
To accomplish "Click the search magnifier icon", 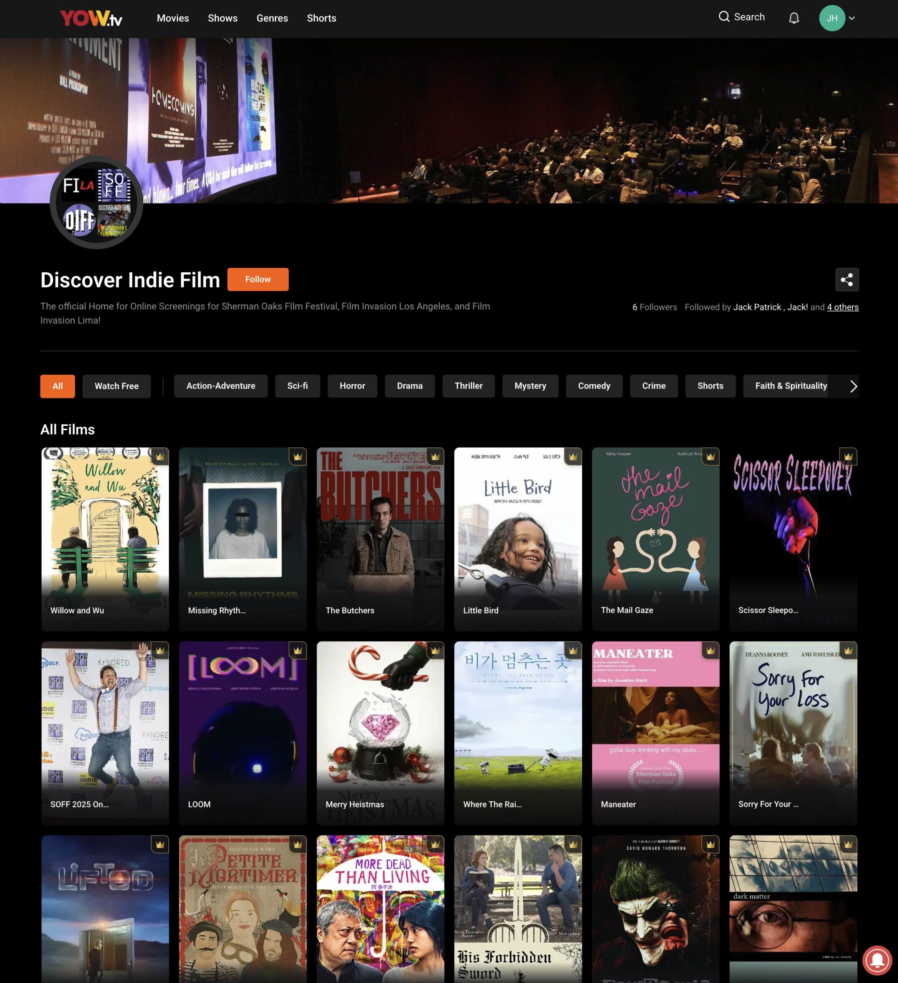I will pyautogui.click(x=724, y=17).
